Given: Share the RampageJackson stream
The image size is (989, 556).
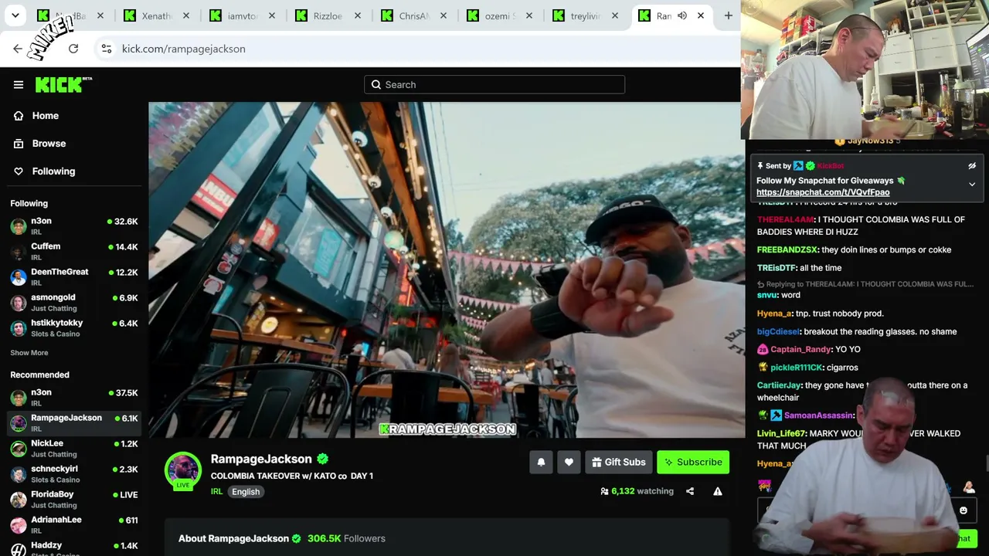Looking at the screenshot, I should tap(690, 491).
